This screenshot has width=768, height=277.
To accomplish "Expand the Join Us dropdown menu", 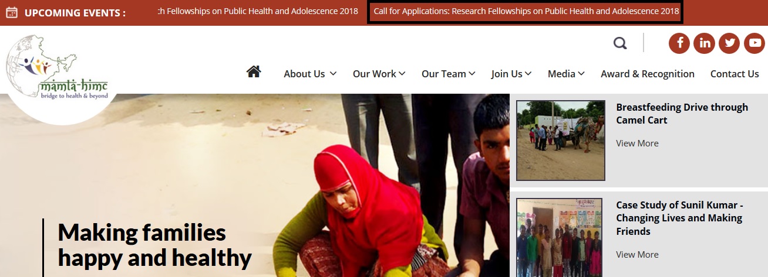I will [x=511, y=74].
